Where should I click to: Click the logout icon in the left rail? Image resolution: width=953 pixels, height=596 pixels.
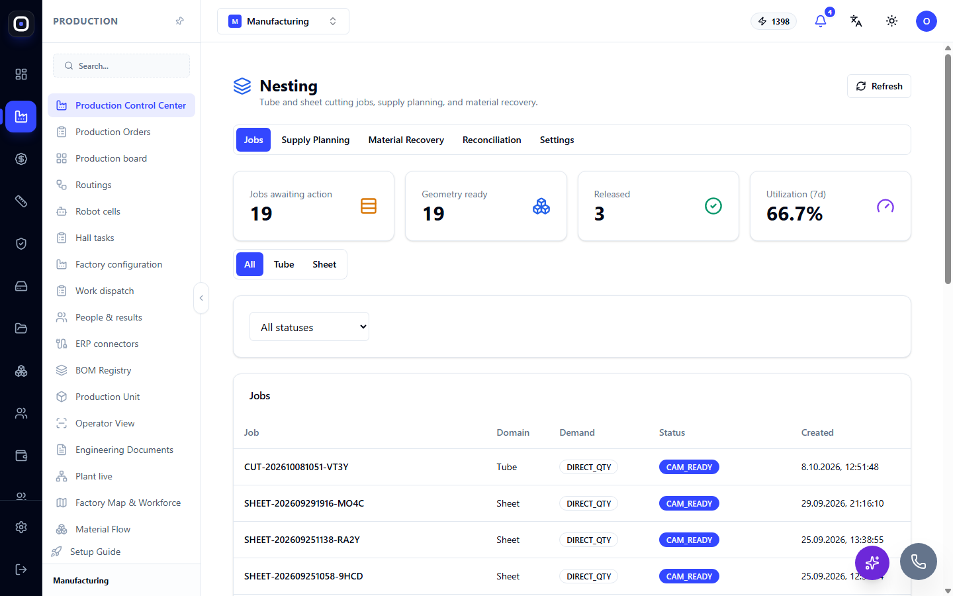[x=21, y=570]
